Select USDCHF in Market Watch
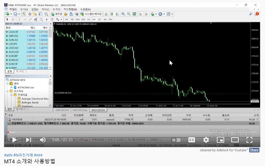Viewport: 265px width, 166px height. pyautogui.click(x=27, y=32)
